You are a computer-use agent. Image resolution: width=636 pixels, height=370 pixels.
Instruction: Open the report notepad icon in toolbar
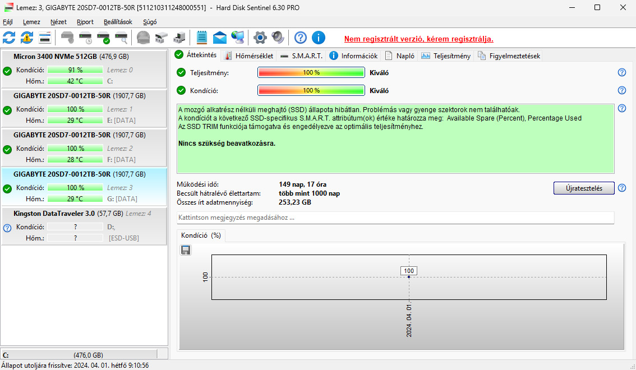[x=201, y=38]
